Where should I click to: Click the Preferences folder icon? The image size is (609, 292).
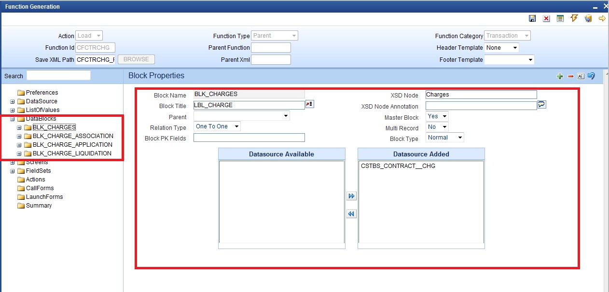tap(21, 93)
